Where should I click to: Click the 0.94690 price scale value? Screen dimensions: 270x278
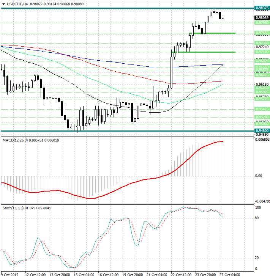tap(262, 135)
